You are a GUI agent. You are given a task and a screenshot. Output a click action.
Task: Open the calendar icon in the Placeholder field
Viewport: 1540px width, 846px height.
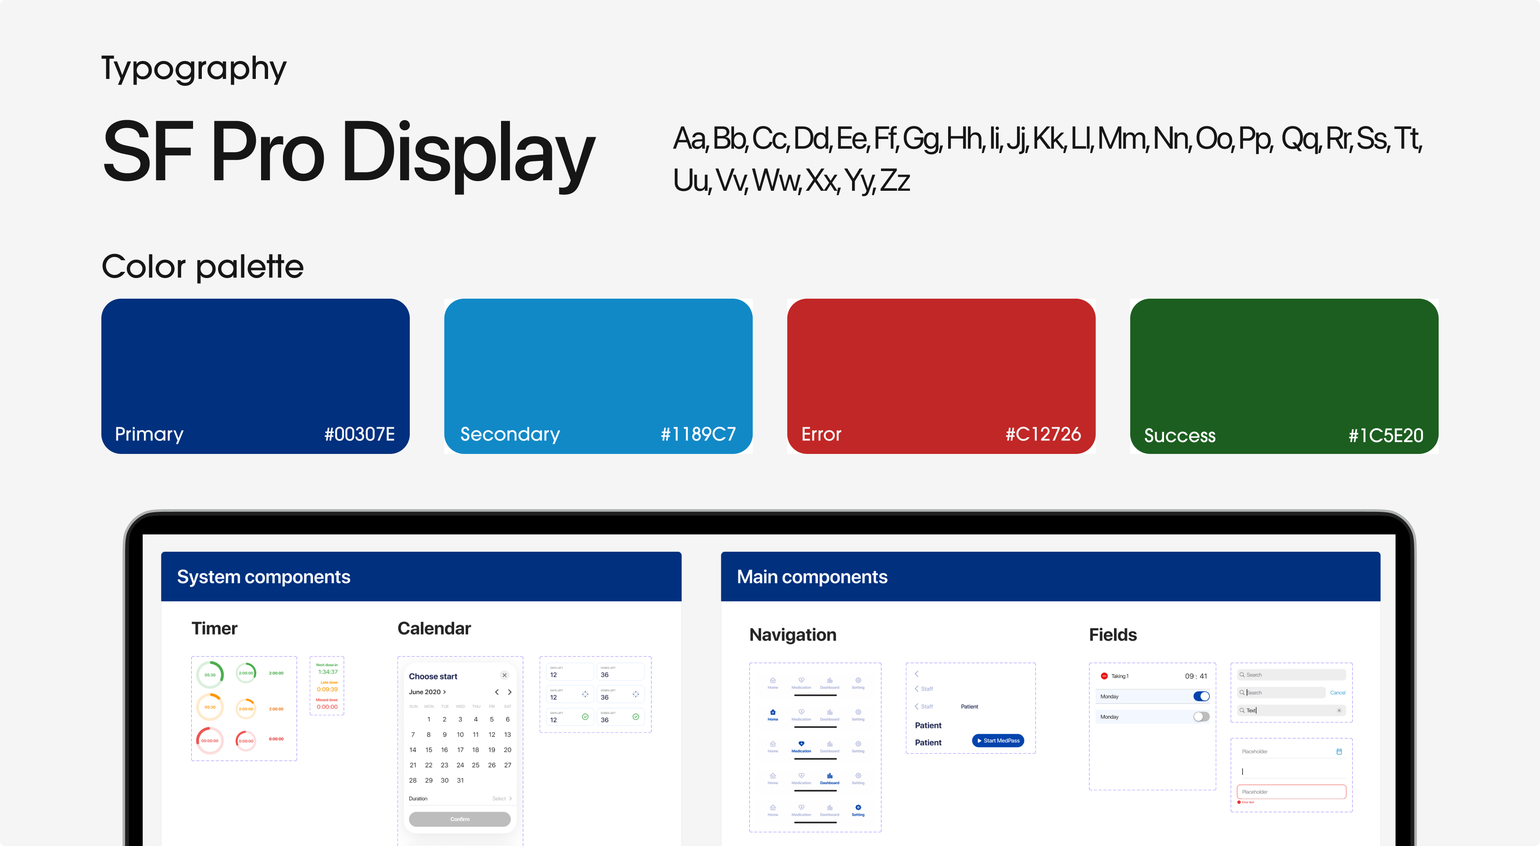tap(1339, 752)
